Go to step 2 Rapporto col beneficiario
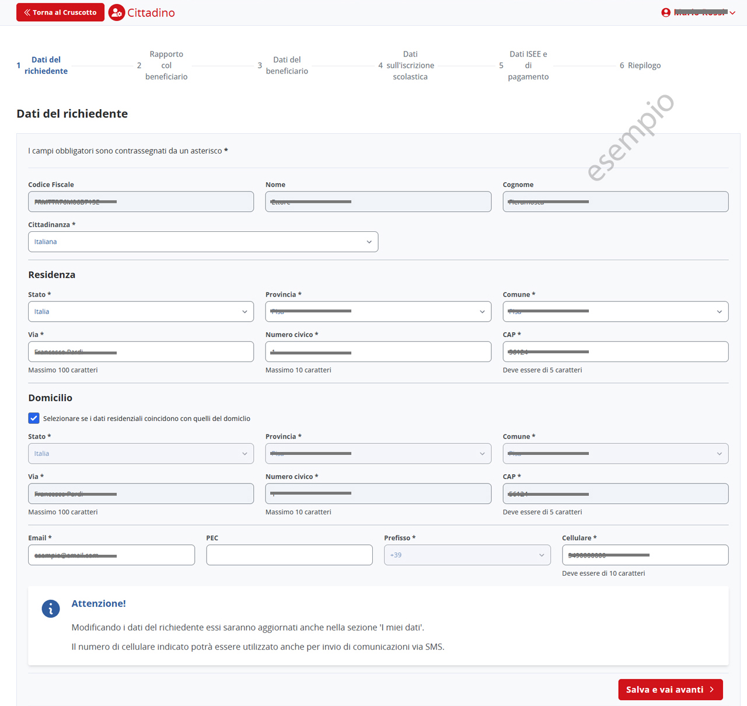The height and width of the screenshot is (706, 747). coord(166,65)
